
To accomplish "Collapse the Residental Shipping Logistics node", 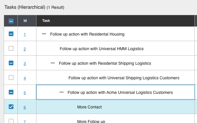I will [x=53, y=63].
